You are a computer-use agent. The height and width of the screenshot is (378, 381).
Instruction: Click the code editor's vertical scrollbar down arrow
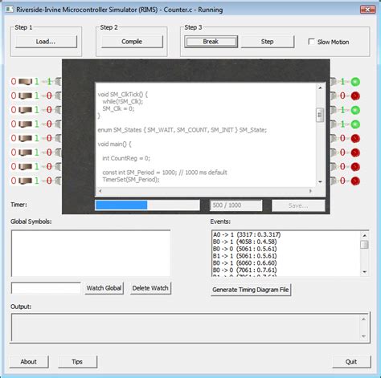pyautogui.click(x=320, y=182)
